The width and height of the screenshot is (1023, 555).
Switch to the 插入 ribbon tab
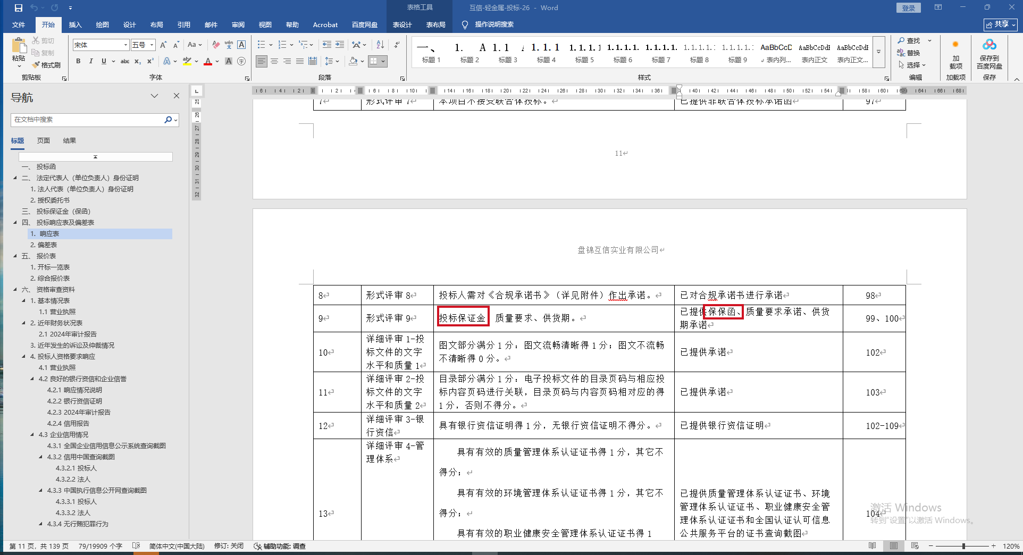pos(76,24)
